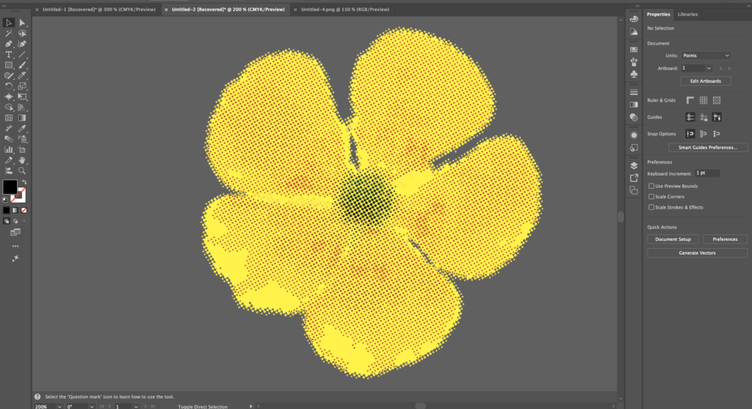Click the Direct Selection tool

[x=23, y=23]
